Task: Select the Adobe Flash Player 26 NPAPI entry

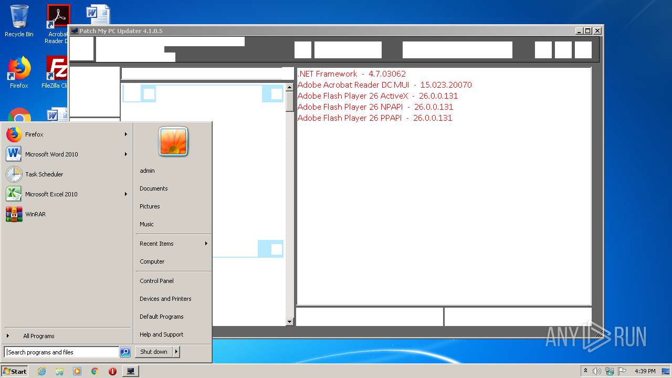Action: coord(375,107)
